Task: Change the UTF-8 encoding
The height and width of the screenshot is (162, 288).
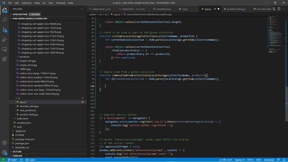Action: point(250,160)
